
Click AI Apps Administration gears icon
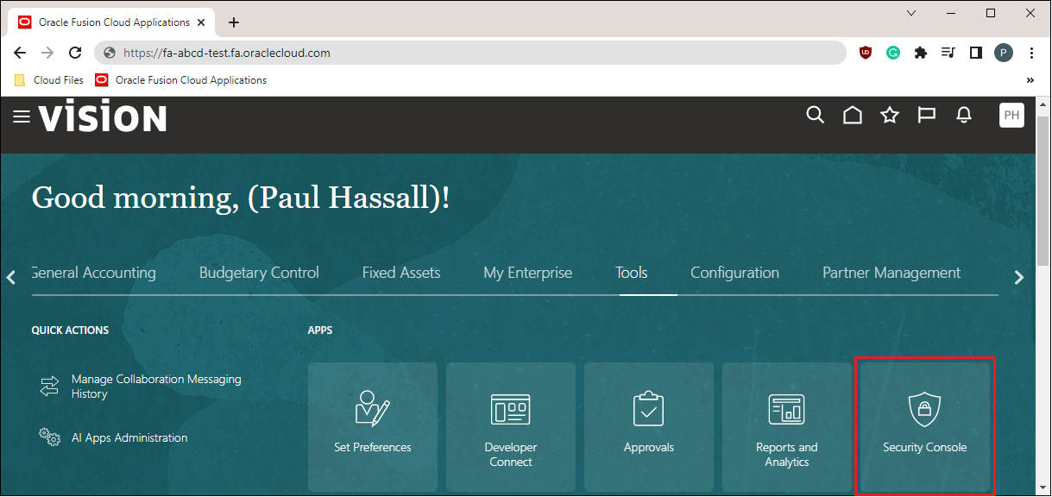tap(49, 437)
